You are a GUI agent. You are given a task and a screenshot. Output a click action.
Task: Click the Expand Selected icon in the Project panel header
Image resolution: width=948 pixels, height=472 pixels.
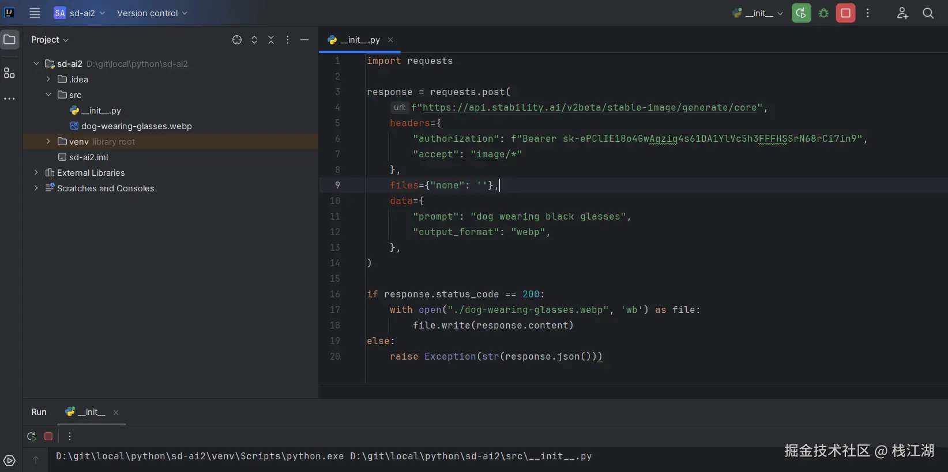click(x=254, y=40)
